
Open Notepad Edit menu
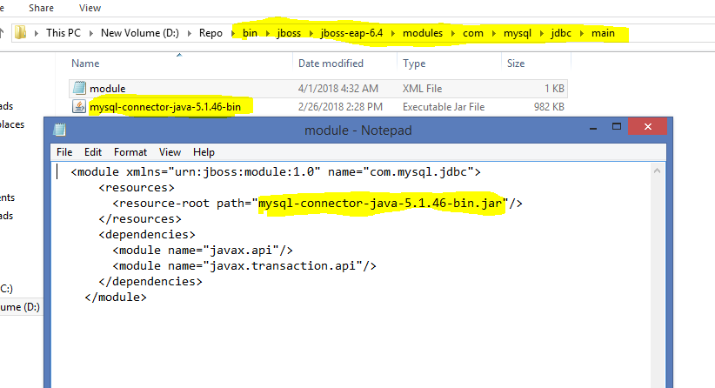93,152
